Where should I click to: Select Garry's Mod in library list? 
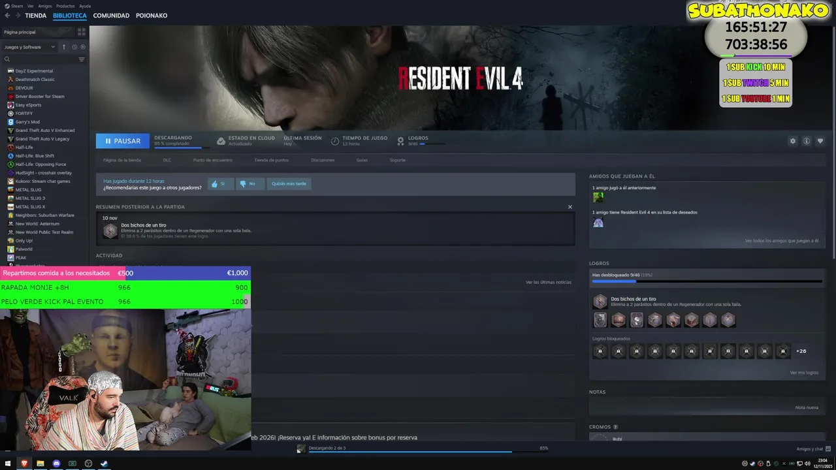pyautogui.click(x=27, y=121)
